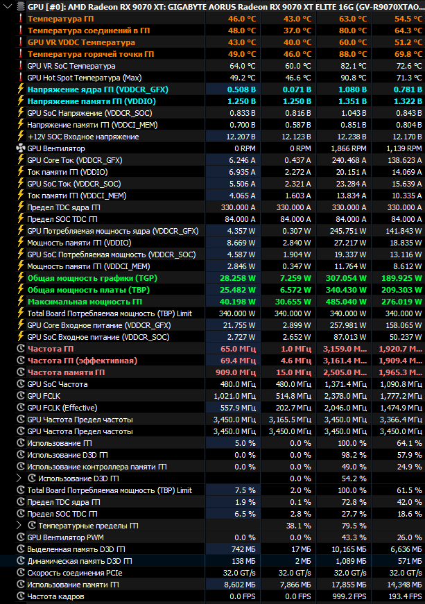Select Ток памяти ГП (VDDCI_MEM) row label
This screenshot has width=425, height=604.
click(76, 196)
